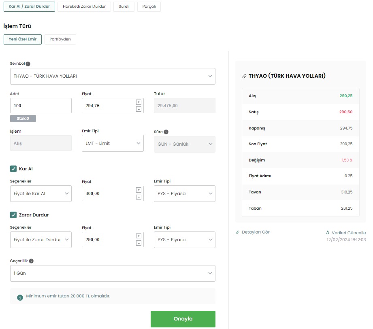Image resolution: width=373 pixels, height=329 pixels.
Task: Open the GUN - Günlük duration dropdown
Action: point(185,144)
